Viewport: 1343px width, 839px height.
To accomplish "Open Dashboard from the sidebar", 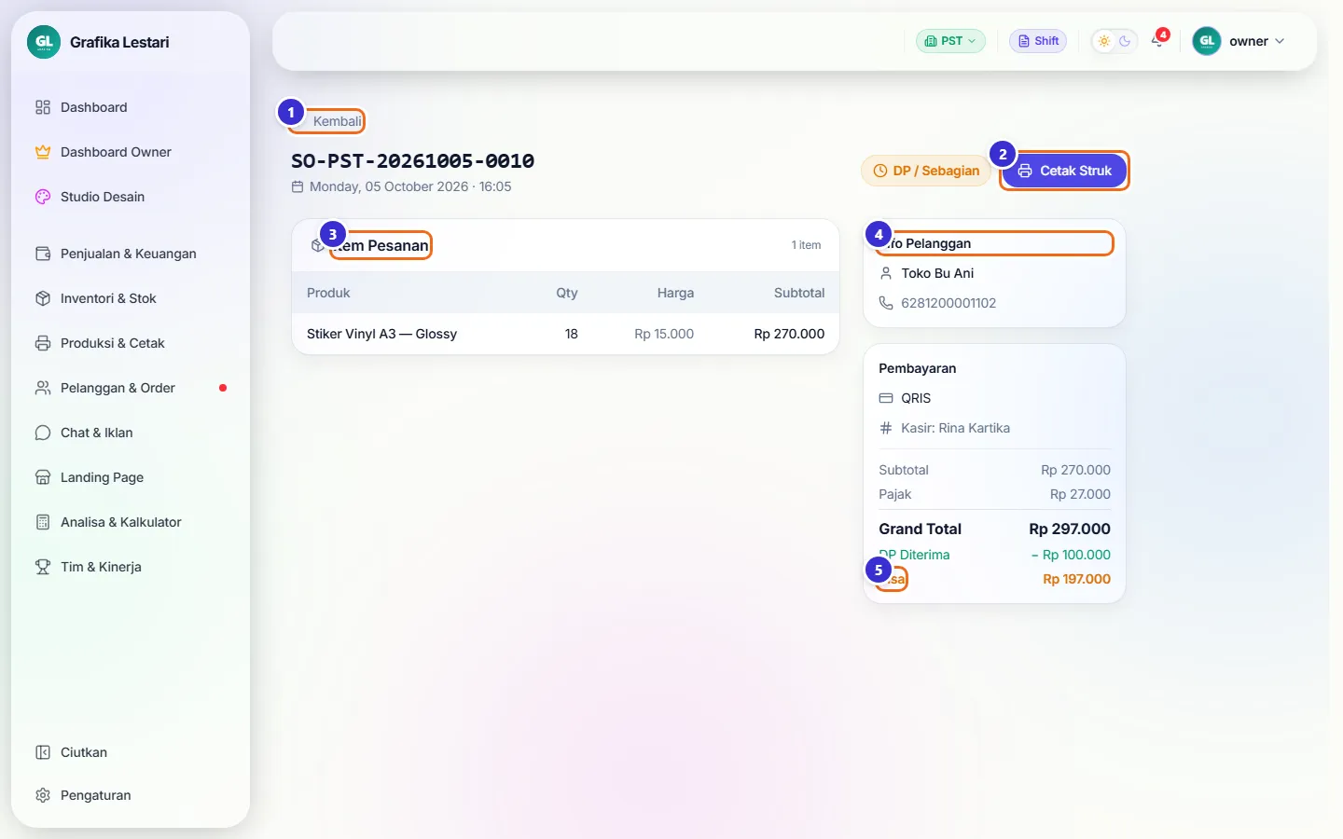I will click(131, 107).
